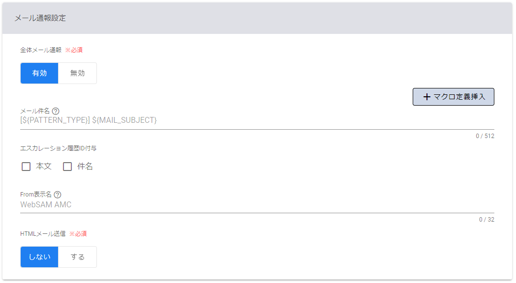Enable 全体メール通報 with the 有効 option
The width and height of the screenshot is (516, 283).
39,73
